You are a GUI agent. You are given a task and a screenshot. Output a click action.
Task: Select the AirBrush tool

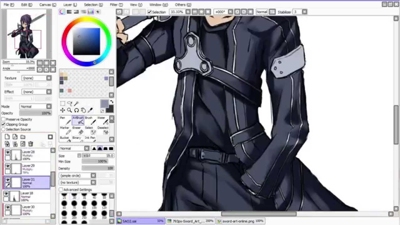click(x=78, y=120)
